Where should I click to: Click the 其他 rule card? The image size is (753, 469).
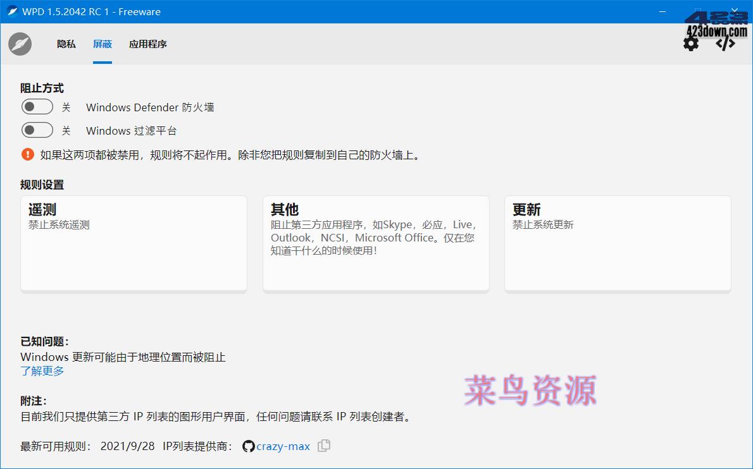pyautogui.click(x=376, y=243)
